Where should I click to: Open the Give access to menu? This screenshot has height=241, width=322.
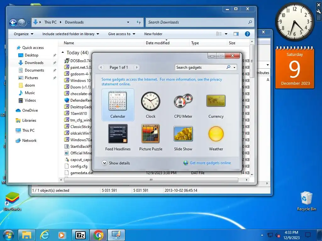tap(122, 34)
